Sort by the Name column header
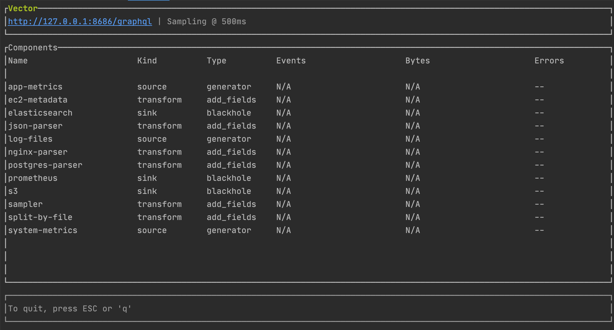614x330 pixels. (18, 61)
